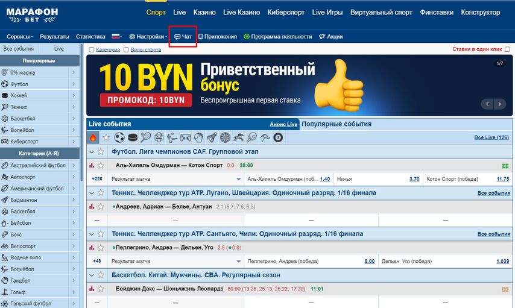Image resolution: width=515 pixels, height=308 pixels.
Task: Favorite the Бейджин Дакс match star
Action: [101, 289]
